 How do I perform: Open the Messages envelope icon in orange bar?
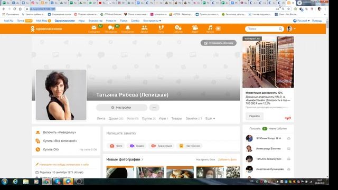(x=94, y=27)
